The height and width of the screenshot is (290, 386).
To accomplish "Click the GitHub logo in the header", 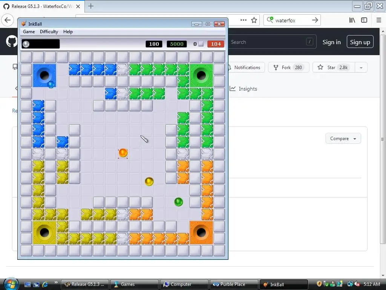I will [x=11, y=42].
